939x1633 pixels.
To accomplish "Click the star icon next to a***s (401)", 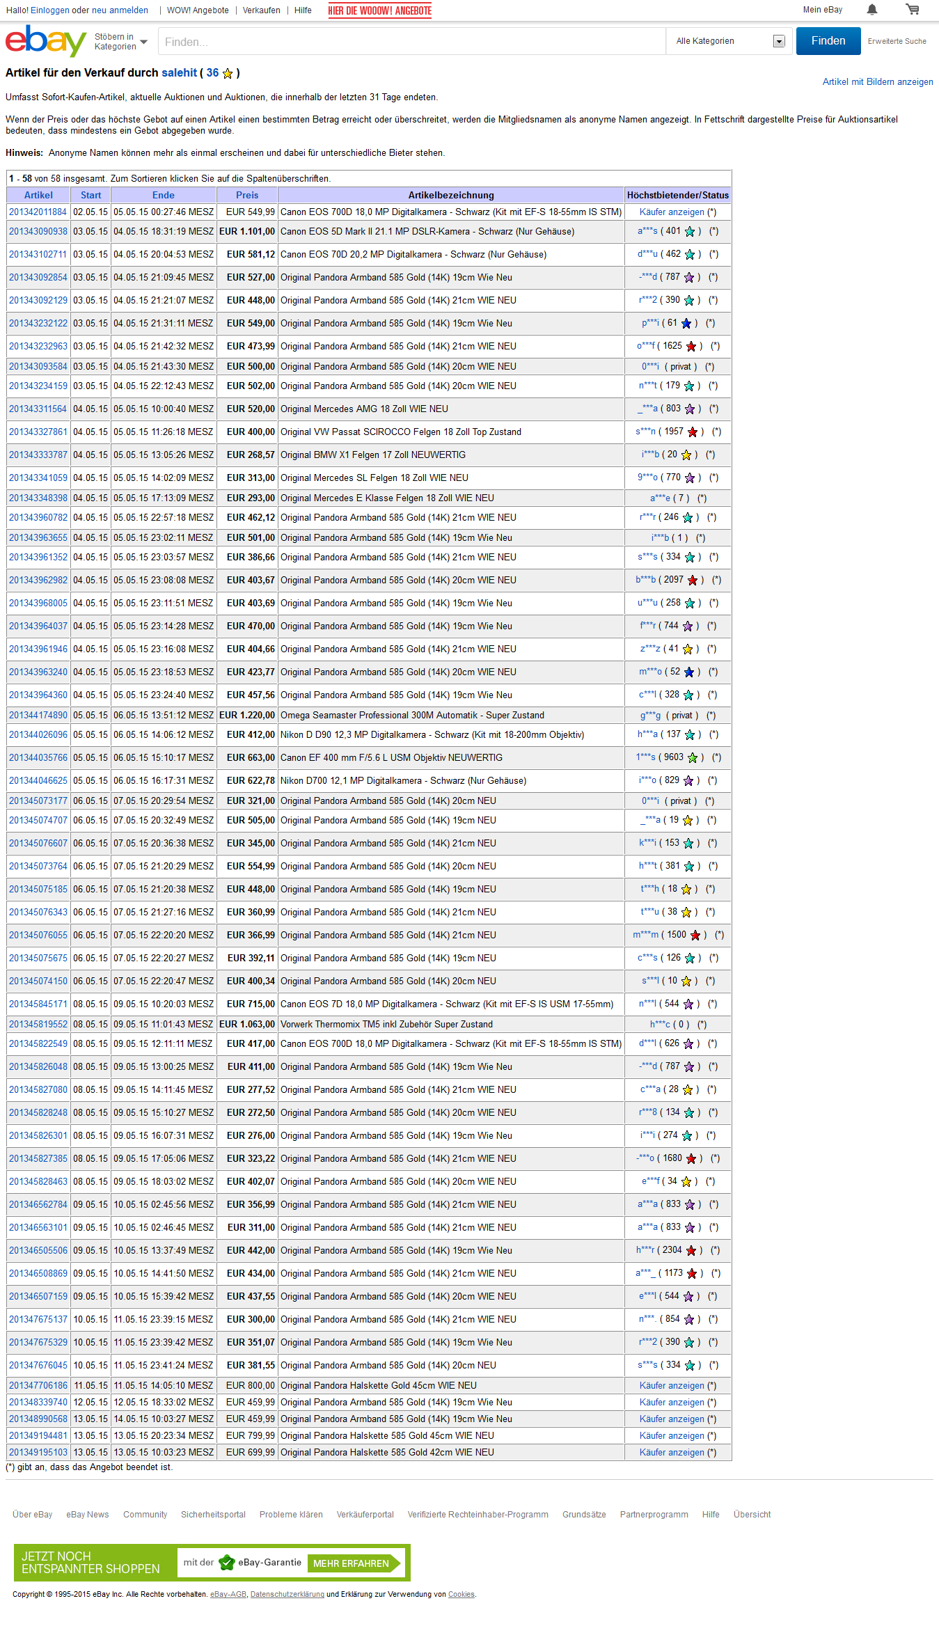I will [x=690, y=231].
